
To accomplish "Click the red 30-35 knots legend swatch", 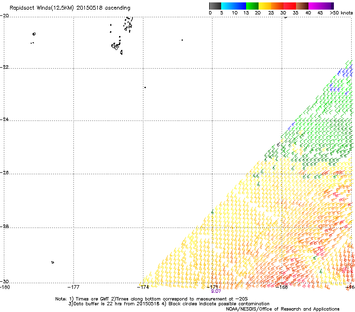I will click(290, 6).
